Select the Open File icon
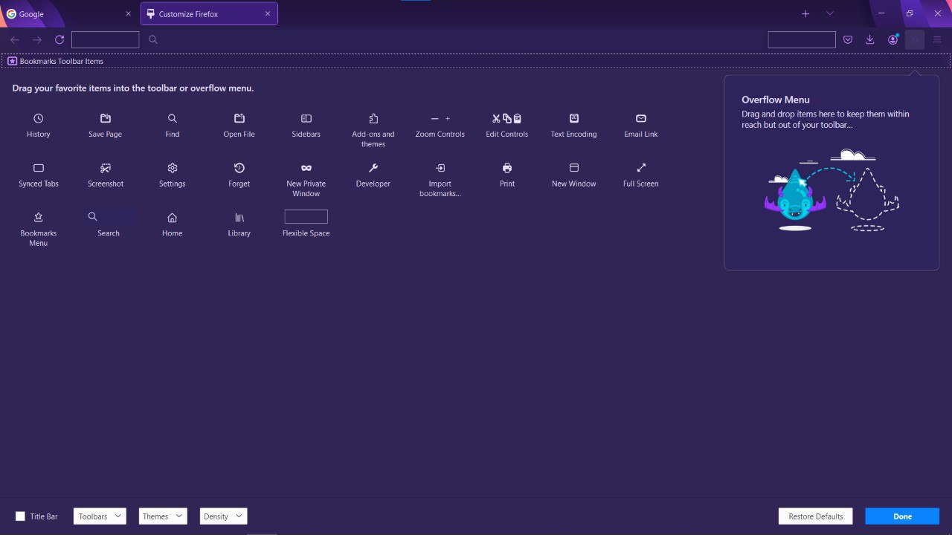 (x=239, y=118)
